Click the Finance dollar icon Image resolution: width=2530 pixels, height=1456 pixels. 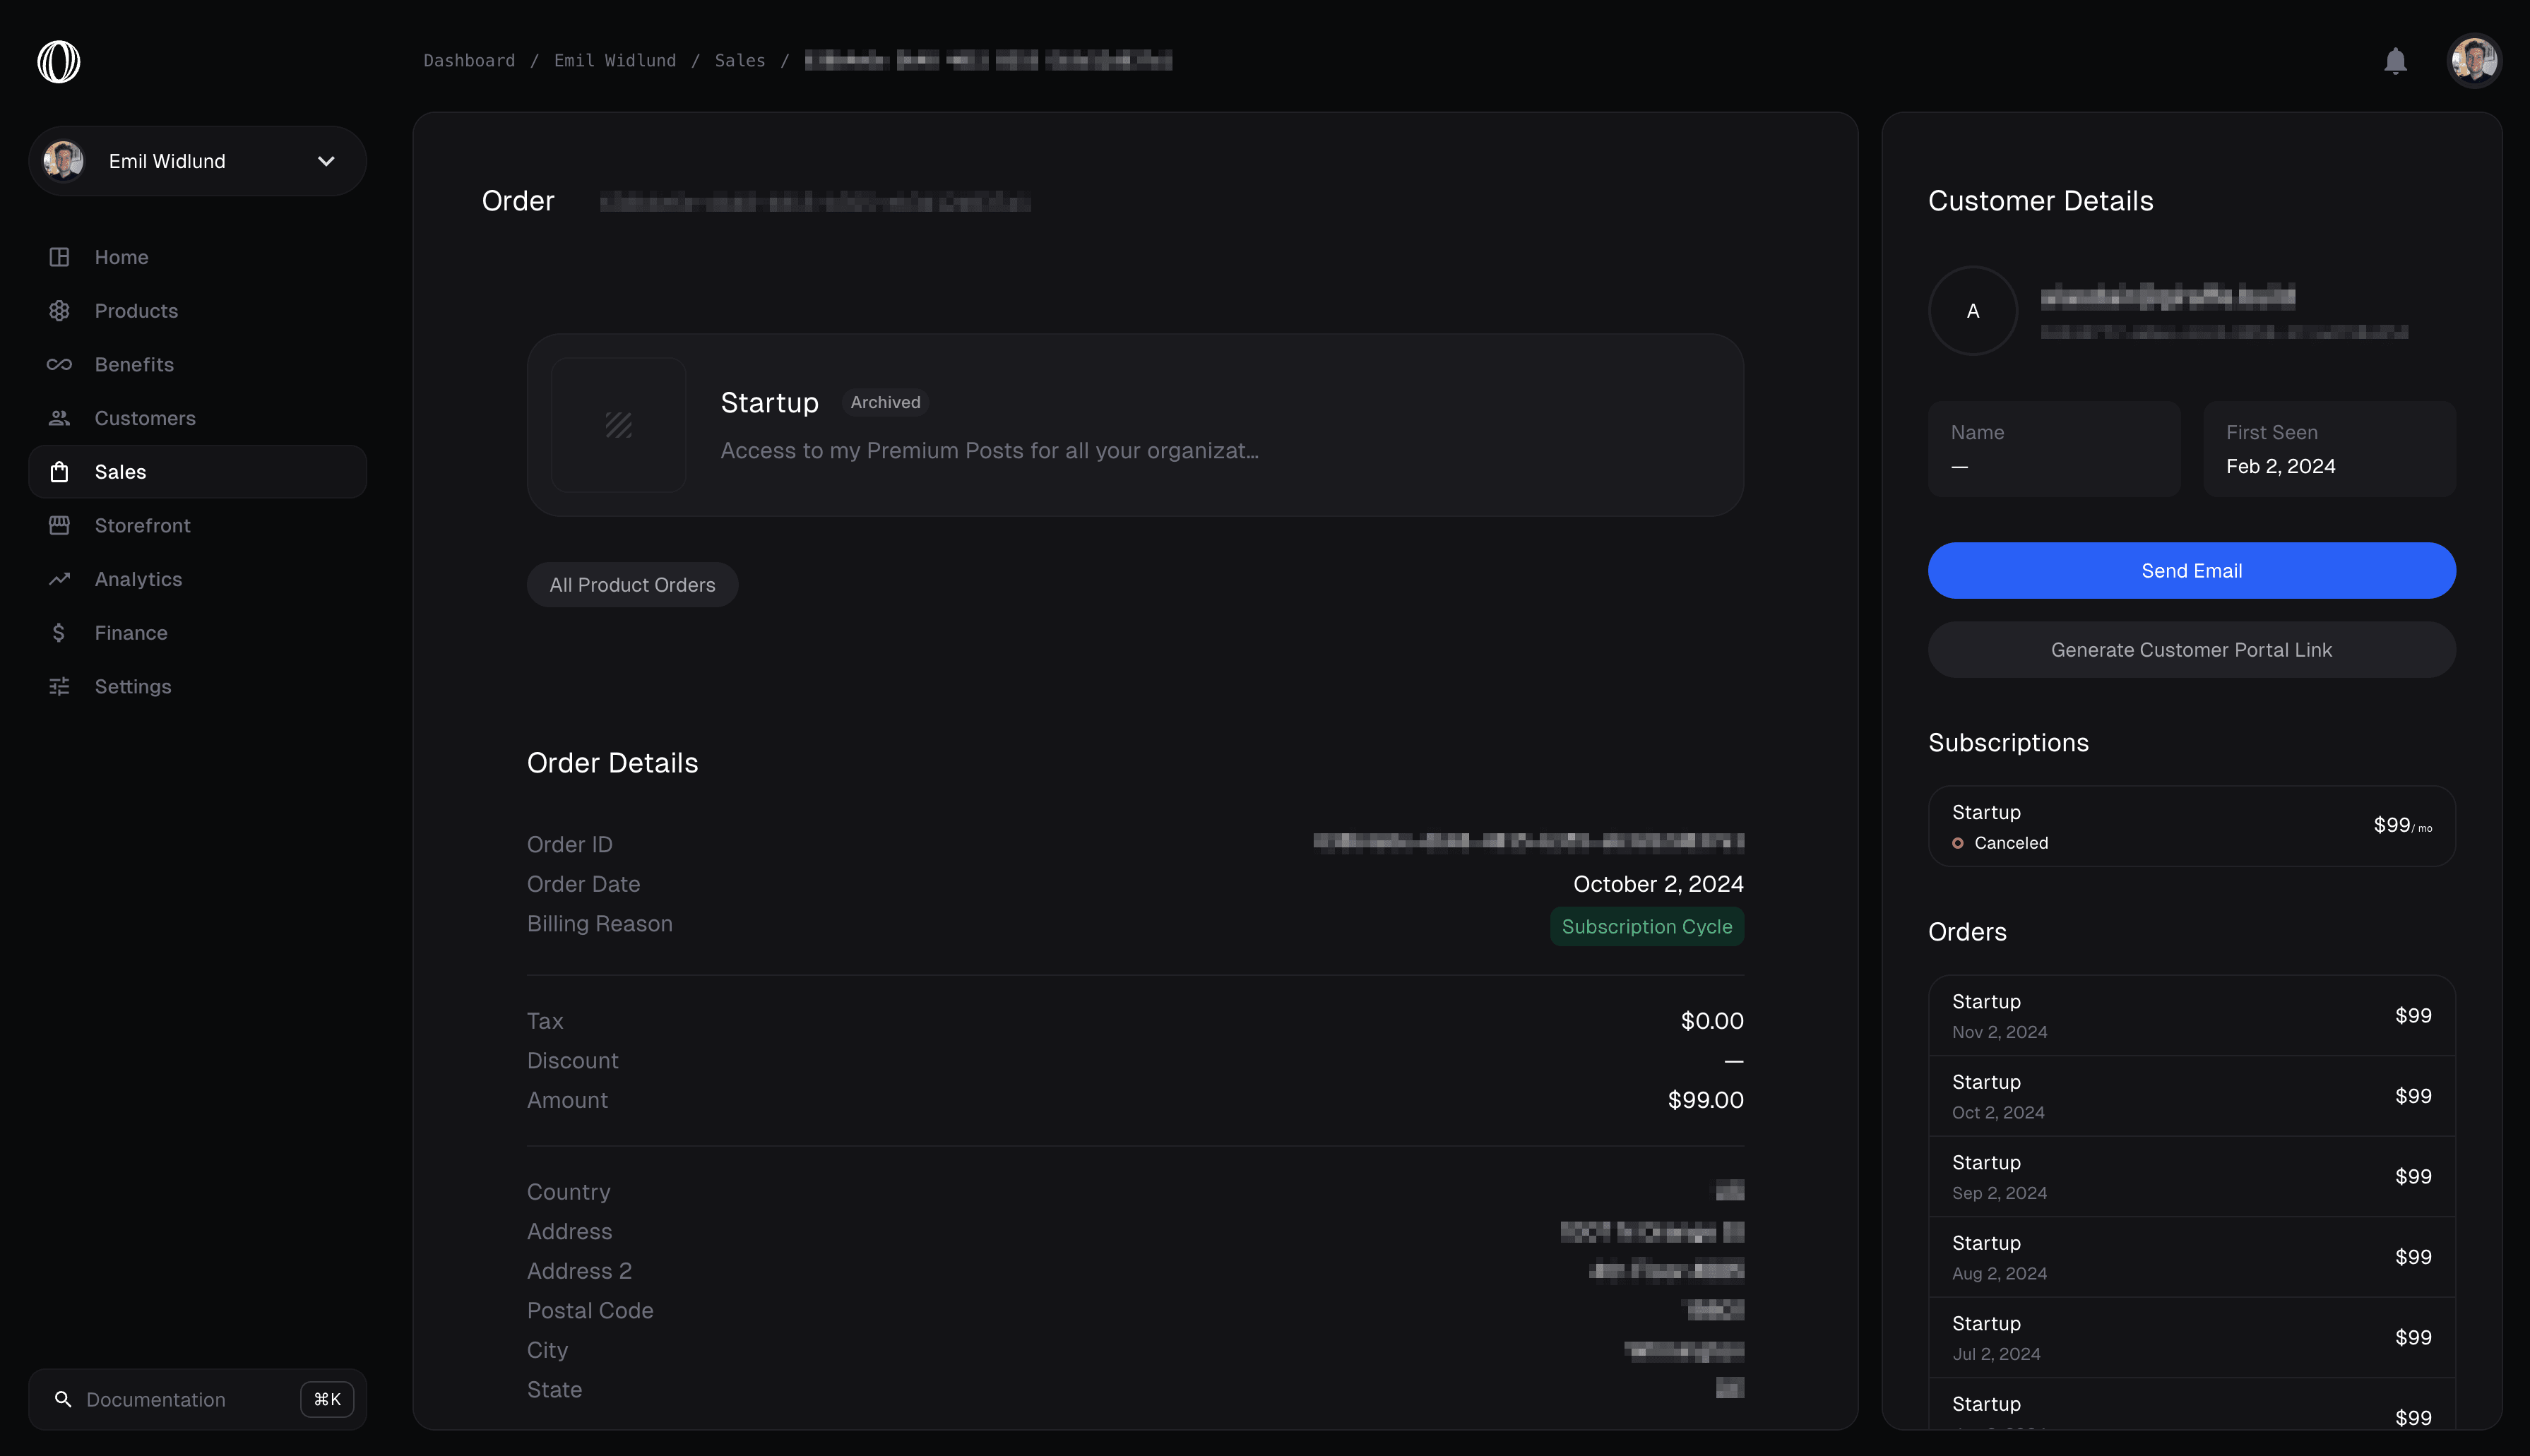tap(59, 633)
